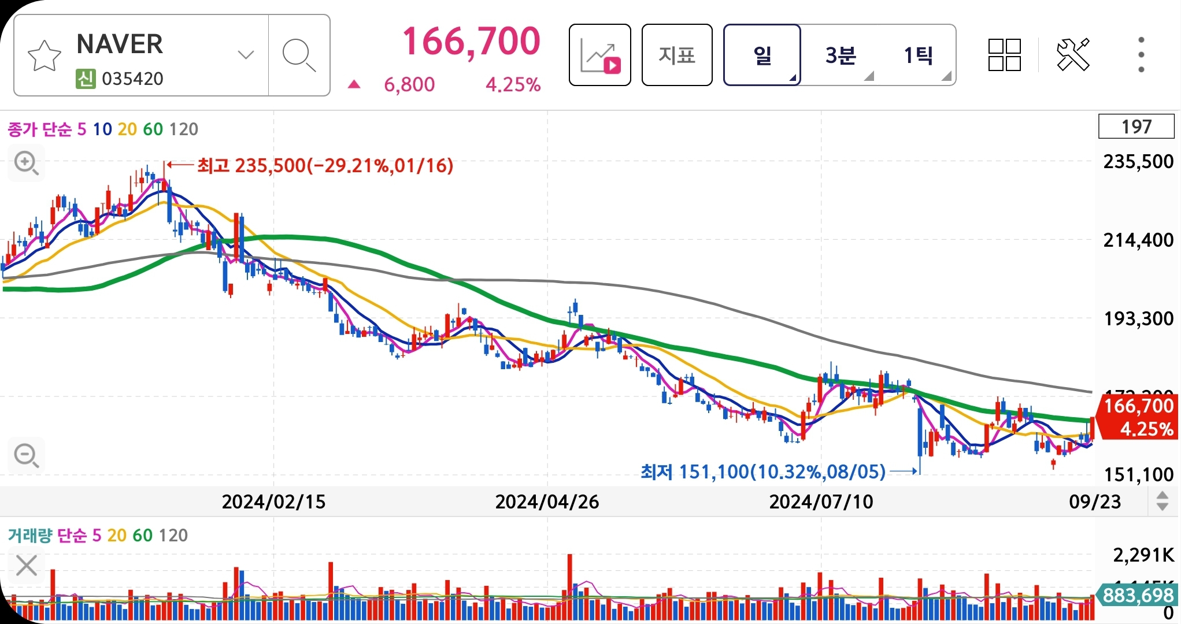Click the 193,300 price axis label
The width and height of the screenshot is (1181, 624).
coord(1138,318)
